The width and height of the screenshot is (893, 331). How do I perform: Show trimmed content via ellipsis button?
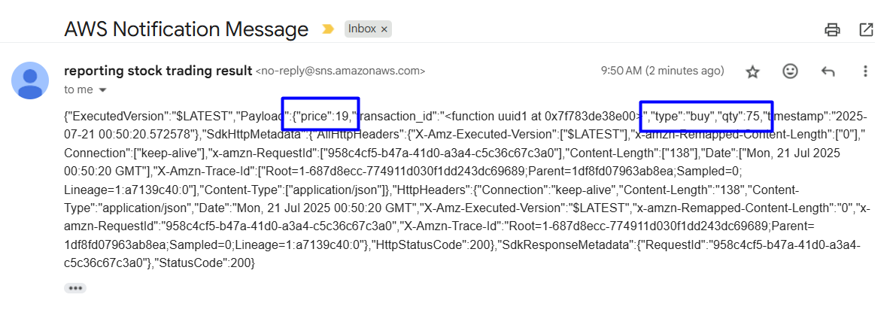click(75, 288)
